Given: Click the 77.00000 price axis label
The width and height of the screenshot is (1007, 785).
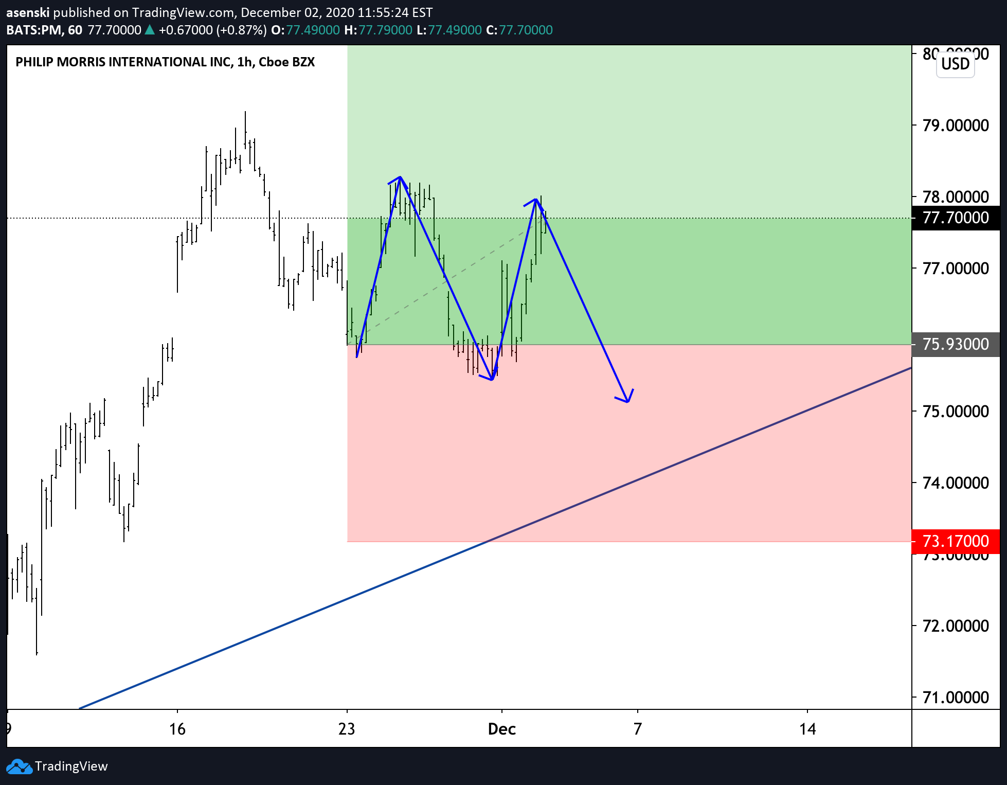Looking at the screenshot, I should click(956, 269).
